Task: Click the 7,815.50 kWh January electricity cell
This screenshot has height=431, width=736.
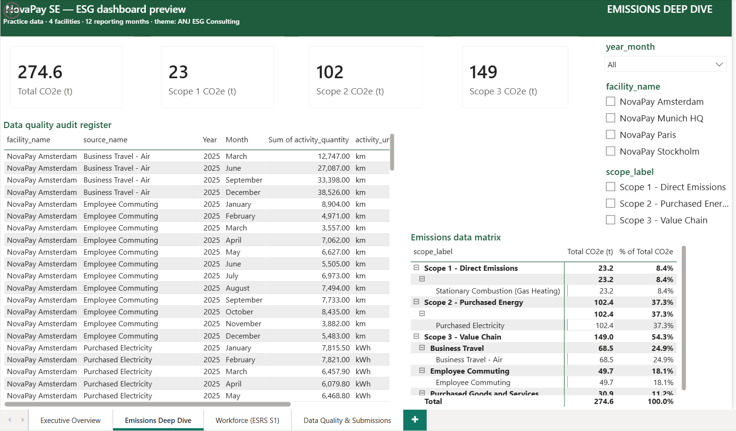Action: (x=335, y=348)
